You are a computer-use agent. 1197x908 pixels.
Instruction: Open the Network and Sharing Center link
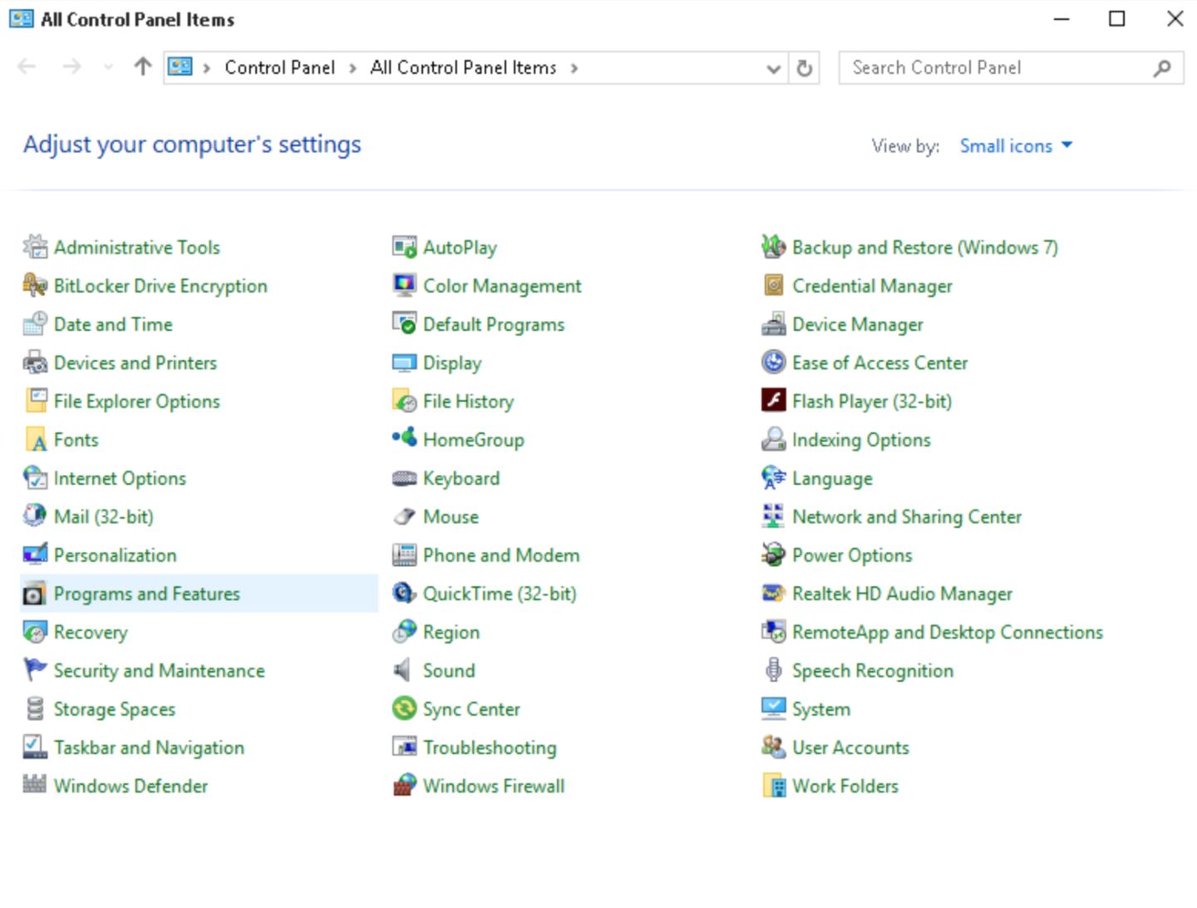(x=907, y=517)
